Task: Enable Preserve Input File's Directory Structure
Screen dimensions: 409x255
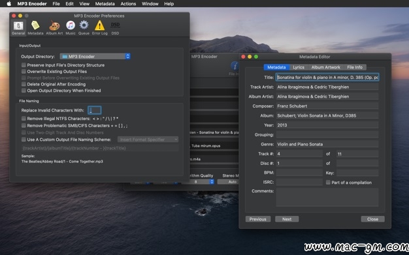Action: 24,65
